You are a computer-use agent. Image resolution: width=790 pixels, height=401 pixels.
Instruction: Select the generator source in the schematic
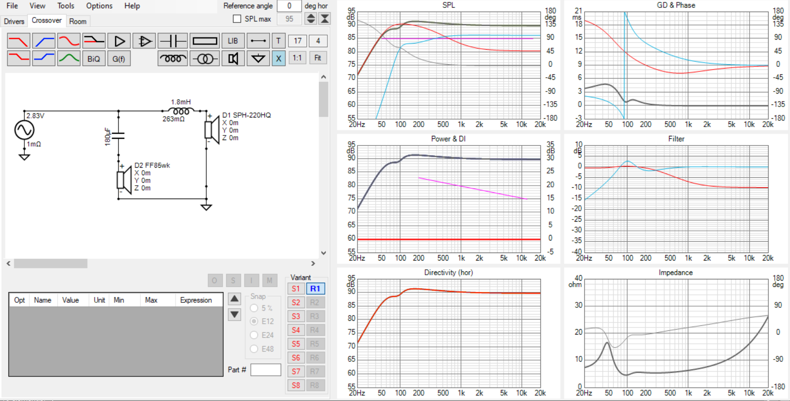pyautogui.click(x=24, y=130)
